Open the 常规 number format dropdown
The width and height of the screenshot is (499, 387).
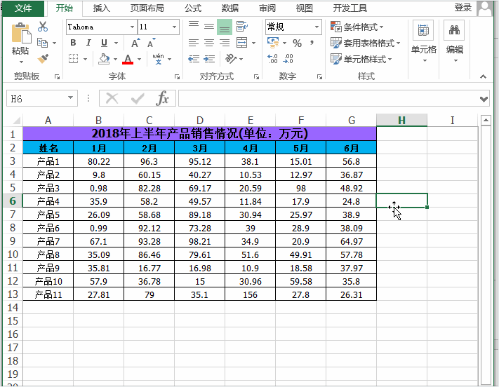click(x=317, y=27)
